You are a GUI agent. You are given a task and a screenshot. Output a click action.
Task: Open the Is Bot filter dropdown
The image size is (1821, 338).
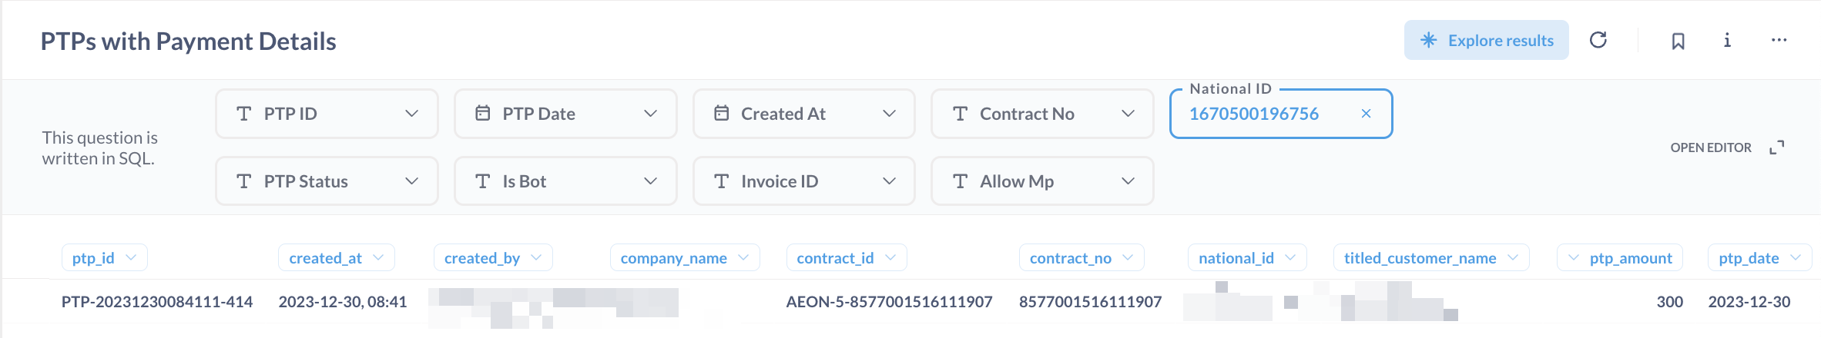coord(565,181)
